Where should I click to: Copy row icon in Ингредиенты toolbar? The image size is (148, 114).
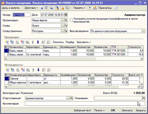point(13,70)
